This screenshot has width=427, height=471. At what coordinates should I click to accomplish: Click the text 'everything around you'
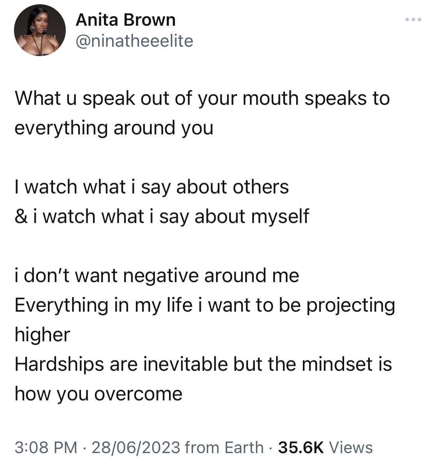(x=114, y=128)
